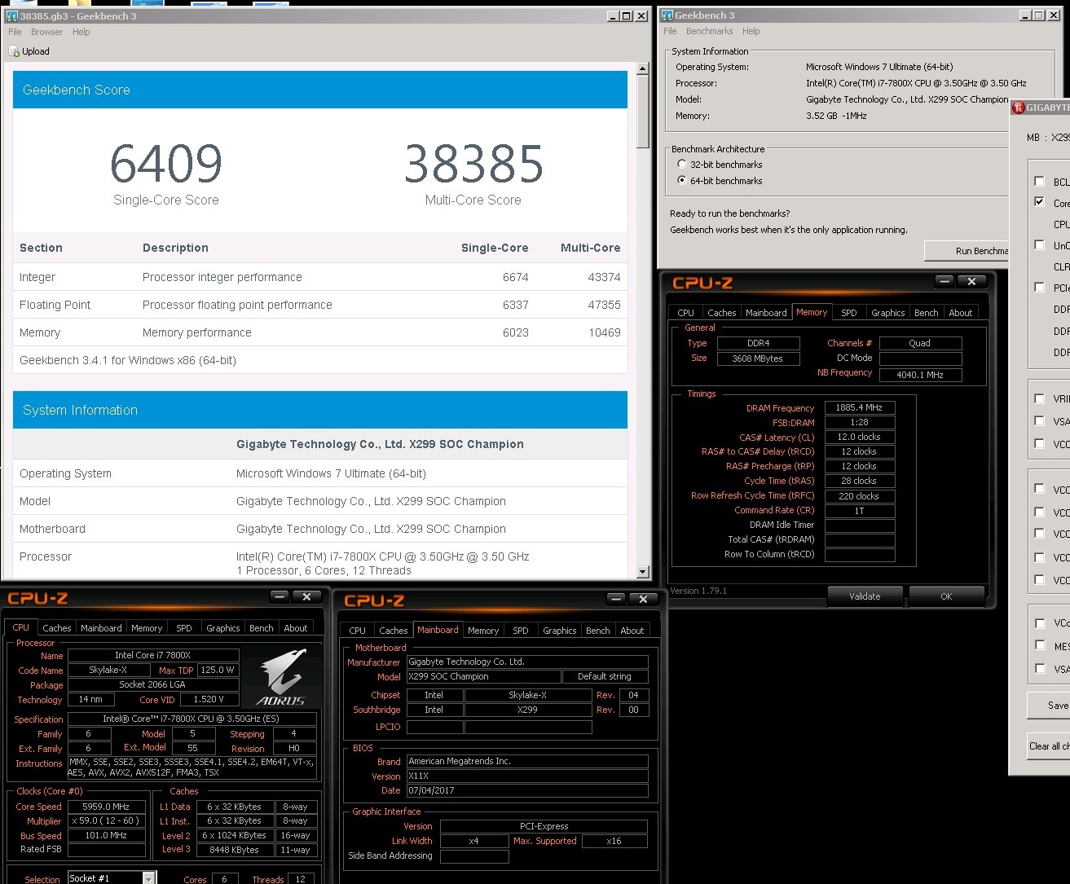This screenshot has height=884, width=1070.
Task: Select Graphics tab in CPU-Z Memory window
Action: pyautogui.click(x=887, y=313)
